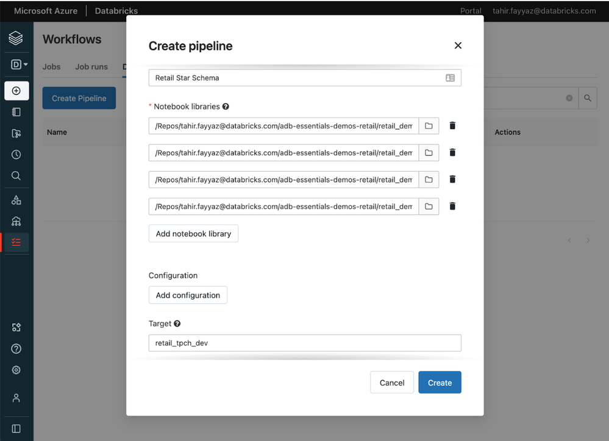Delete second notebook library with trash icon
This screenshot has height=441, width=609.
(x=452, y=152)
